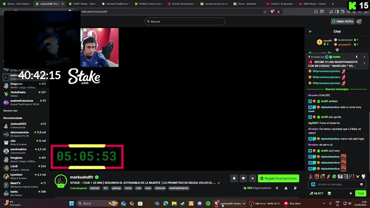
Task: Open pinned message three-dot options
Action: click(x=364, y=57)
